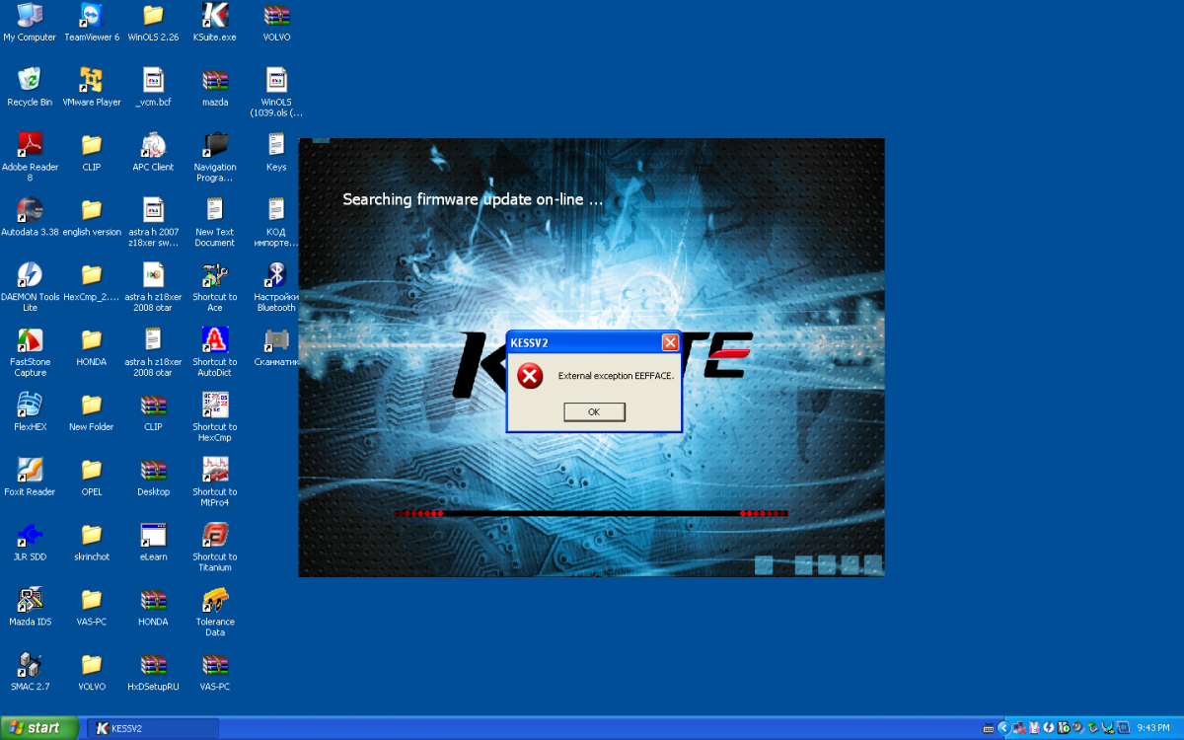Click the Safely Remove Hardware tray icon
The width and height of the screenshot is (1184, 740).
1093,728
